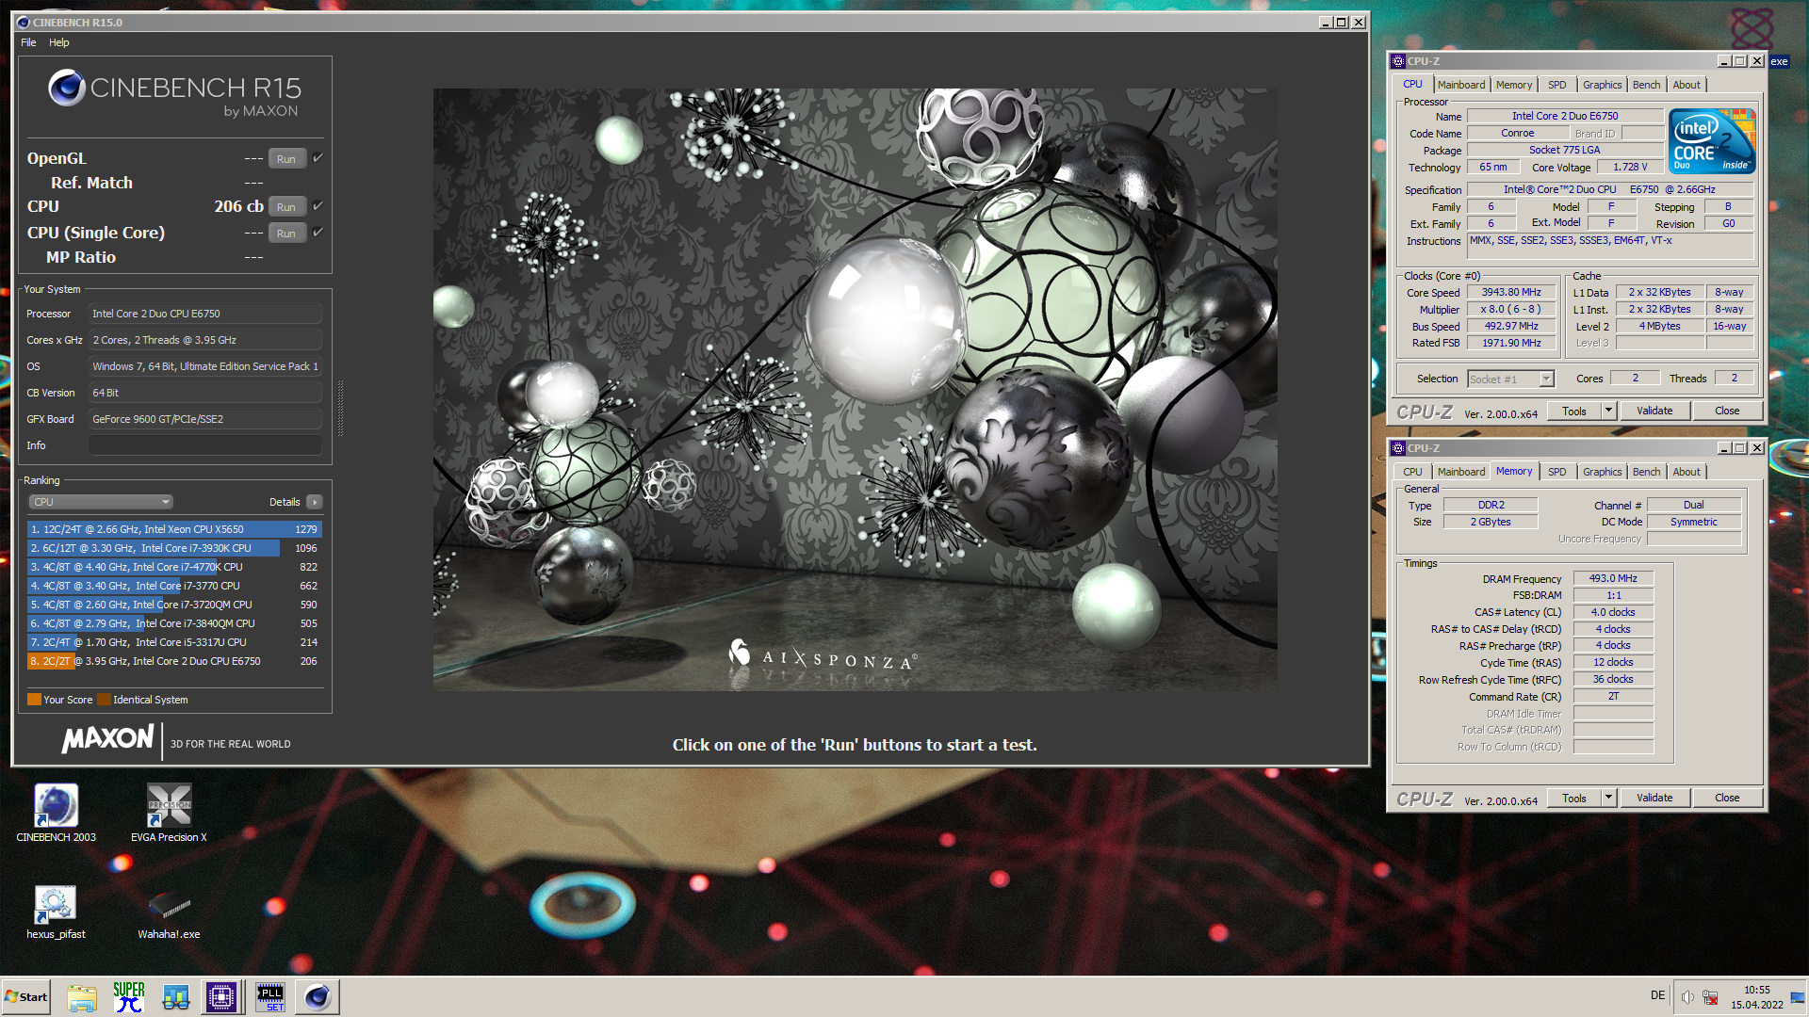
Task: Expand ranking Details arrow
Action: tap(315, 502)
